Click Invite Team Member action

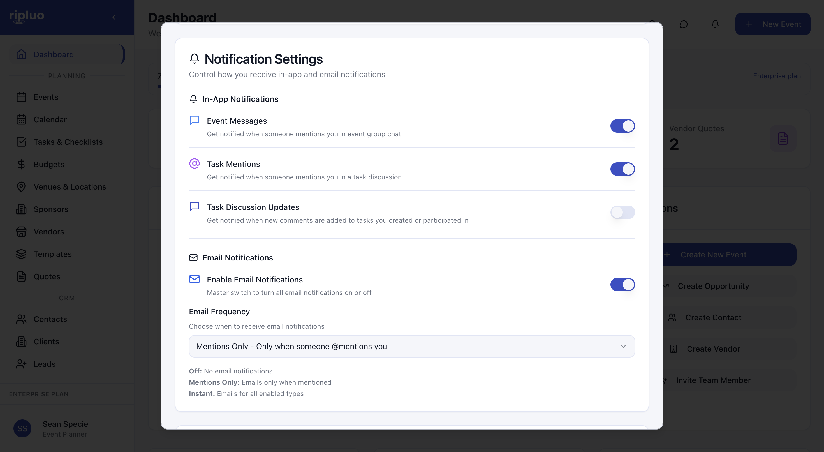pyautogui.click(x=729, y=380)
